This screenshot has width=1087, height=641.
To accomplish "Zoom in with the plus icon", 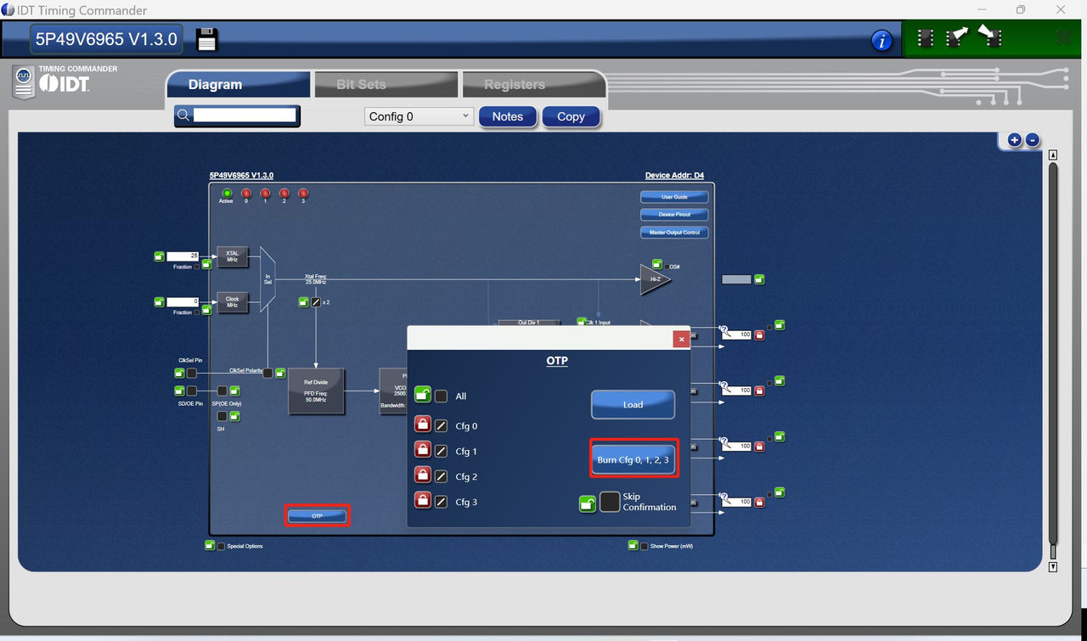I will click(x=1014, y=140).
